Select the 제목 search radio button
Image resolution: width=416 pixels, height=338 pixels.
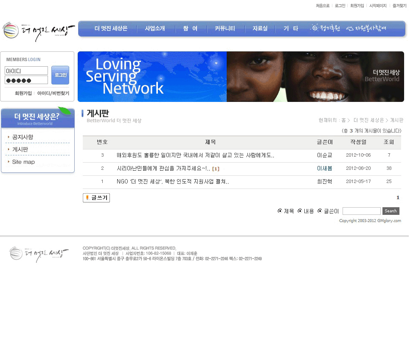[280, 211]
